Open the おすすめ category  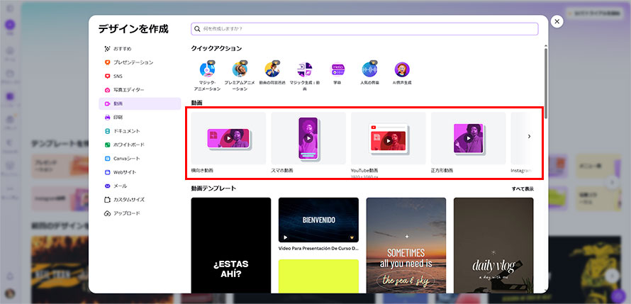click(x=140, y=49)
